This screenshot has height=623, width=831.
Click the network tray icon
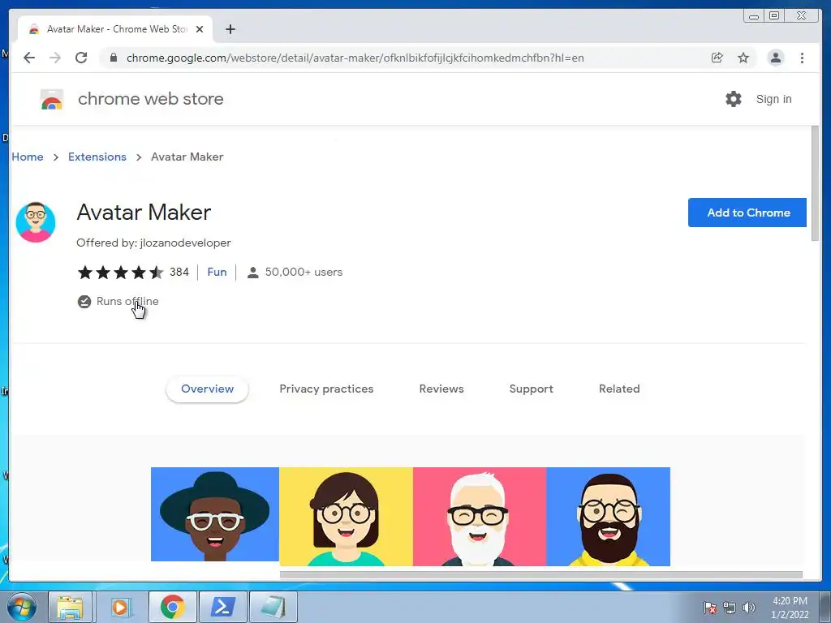click(x=730, y=608)
